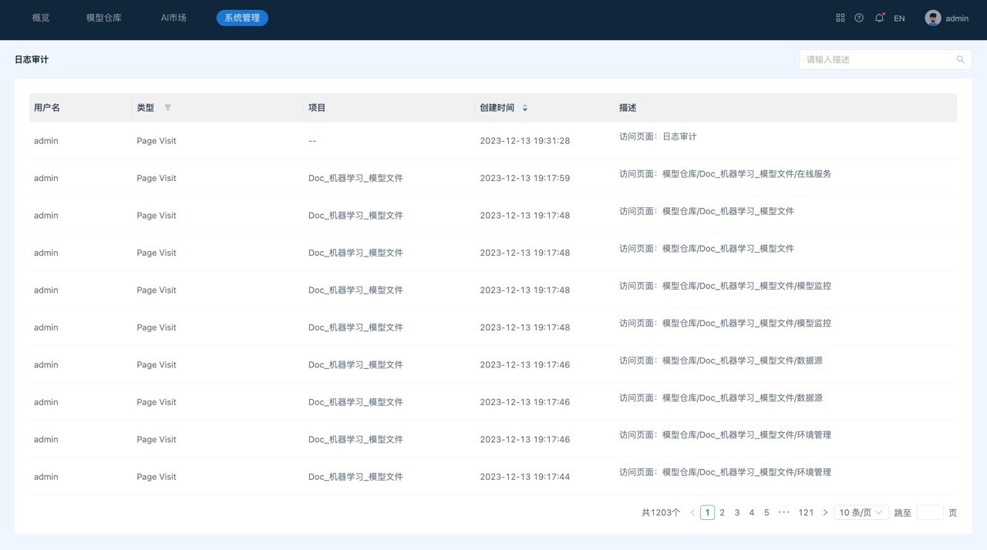Open the apps grid icon

[840, 18]
